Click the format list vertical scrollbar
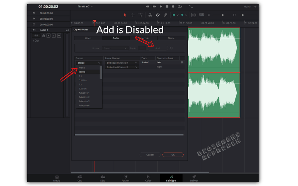Image resolution: width=298 pixels, height=186 pixels. [101, 73]
